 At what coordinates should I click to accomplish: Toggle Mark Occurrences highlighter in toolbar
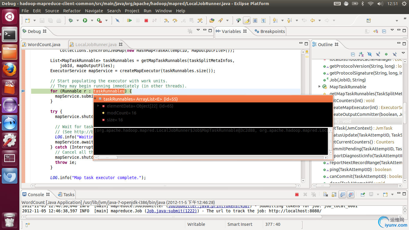(247, 20)
